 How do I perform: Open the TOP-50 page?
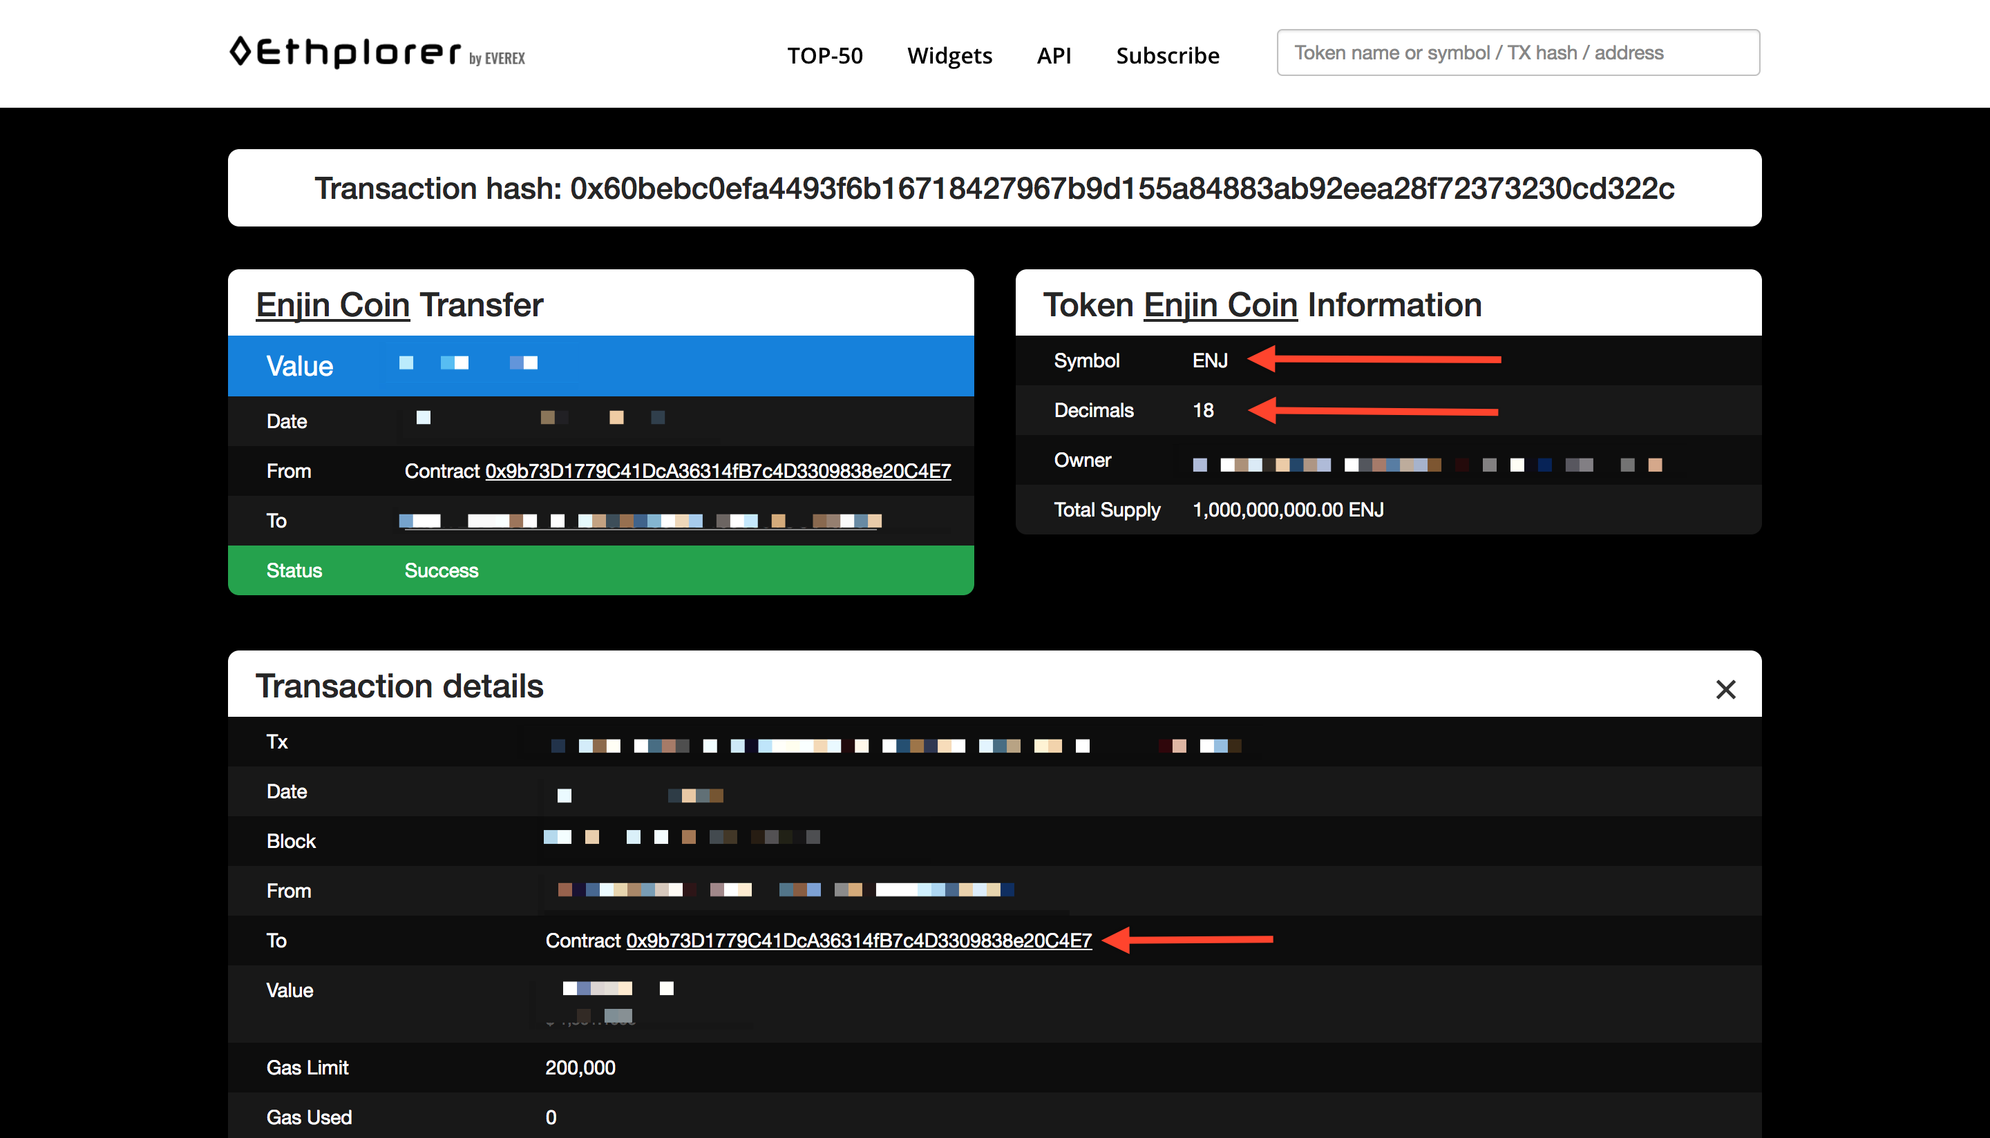tap(825, 55)
